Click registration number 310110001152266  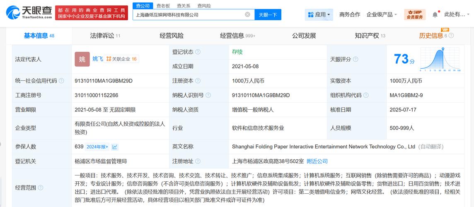click(97, 95)
